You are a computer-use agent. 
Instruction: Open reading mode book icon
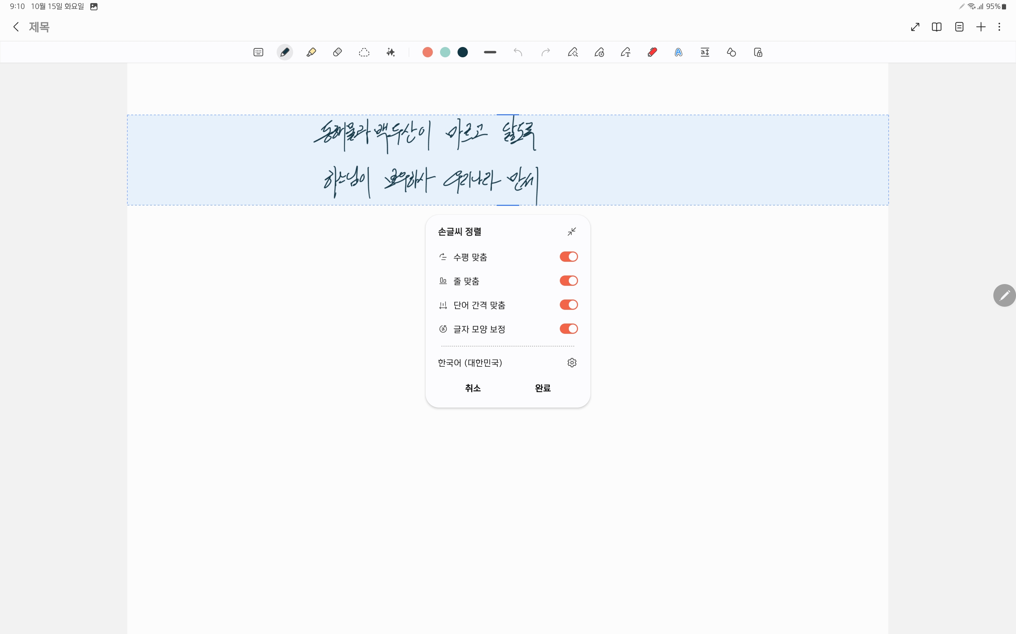coord(937,27)
